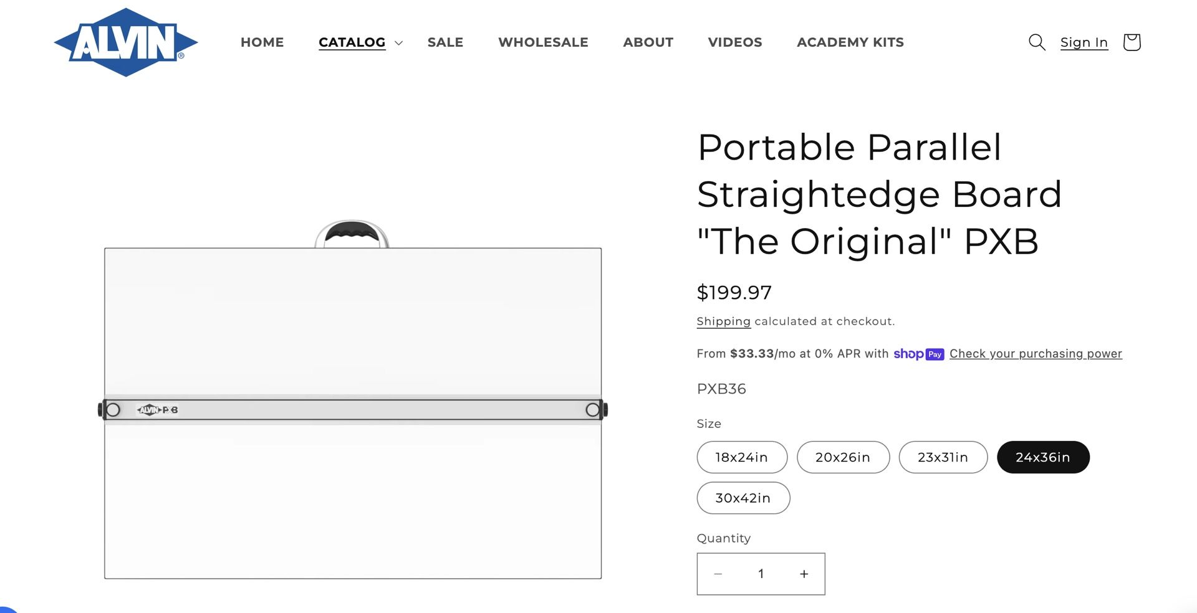Viewport: 1197px width, 613px height.
Task: Go to the Home menu item
Action: [x=262, y=42]
